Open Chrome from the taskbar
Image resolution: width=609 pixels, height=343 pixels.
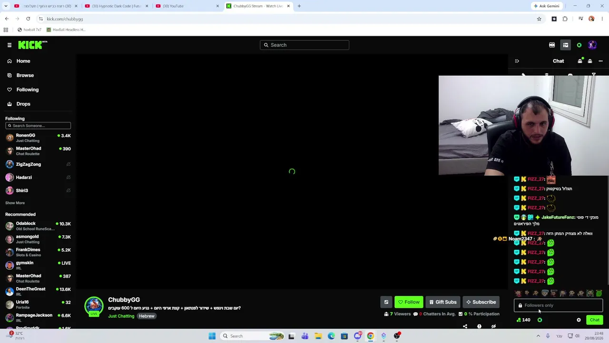coord(370,336)
